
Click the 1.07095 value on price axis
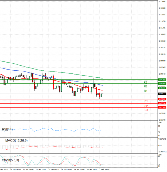[x=162, y=113]
